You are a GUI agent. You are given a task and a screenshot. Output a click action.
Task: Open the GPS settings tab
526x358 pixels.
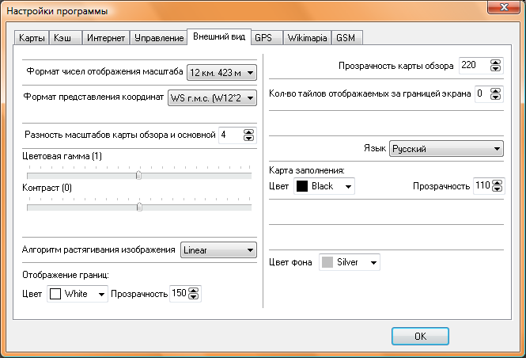263,37
